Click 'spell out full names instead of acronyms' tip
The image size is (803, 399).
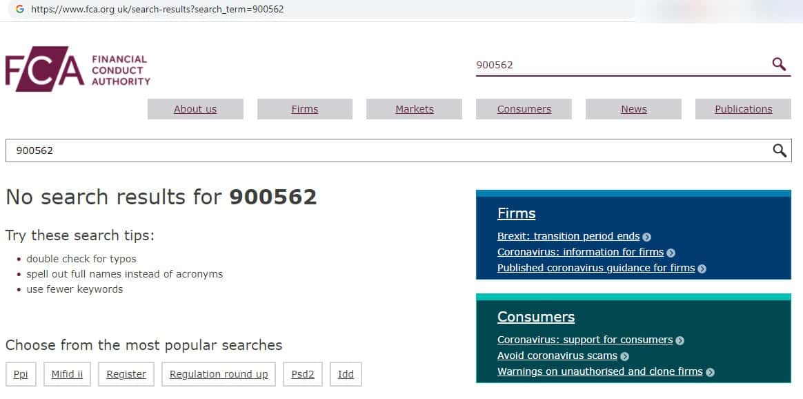[124, 274]
